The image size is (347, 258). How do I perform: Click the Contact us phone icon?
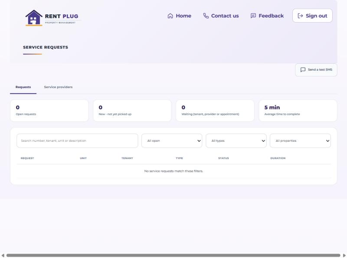(206, 16)
